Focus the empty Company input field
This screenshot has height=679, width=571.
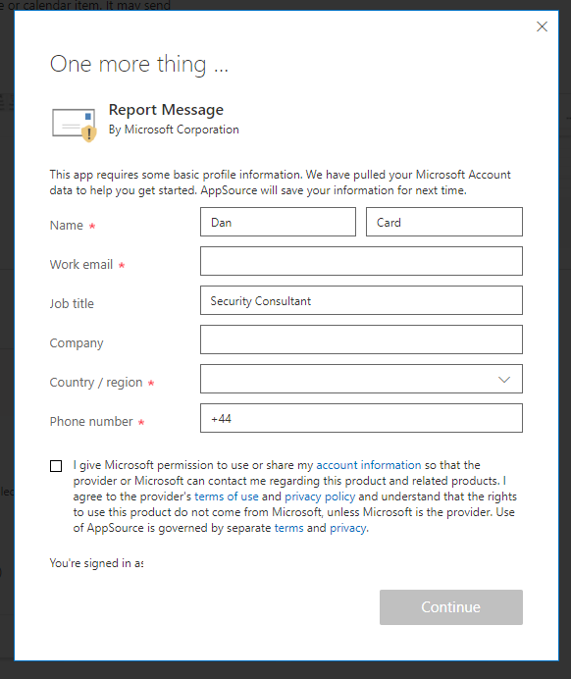[361, 339]
